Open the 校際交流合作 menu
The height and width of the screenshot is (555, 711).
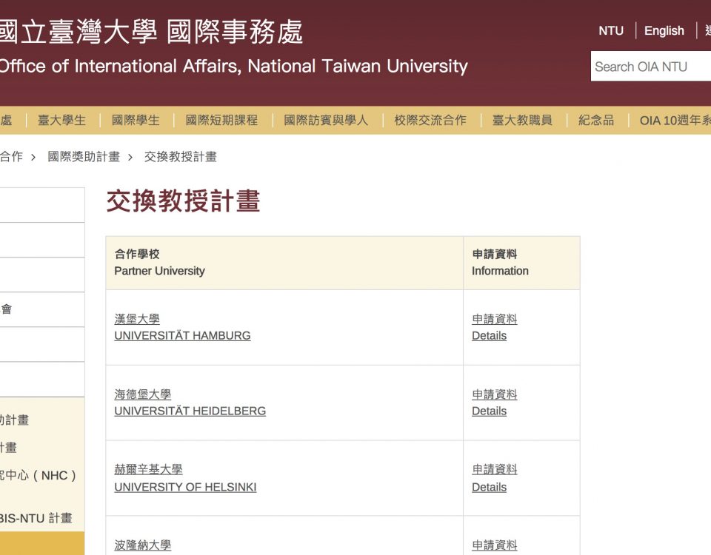pos(430,120)
